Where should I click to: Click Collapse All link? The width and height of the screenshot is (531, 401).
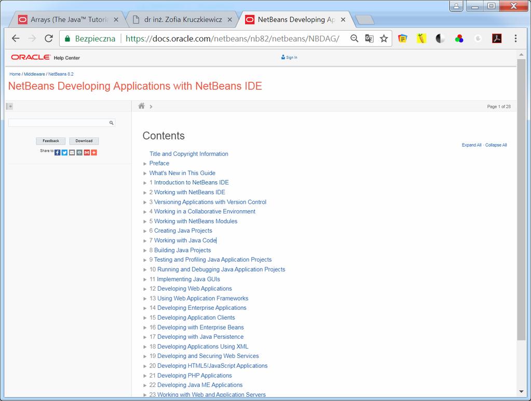(496, 145)
